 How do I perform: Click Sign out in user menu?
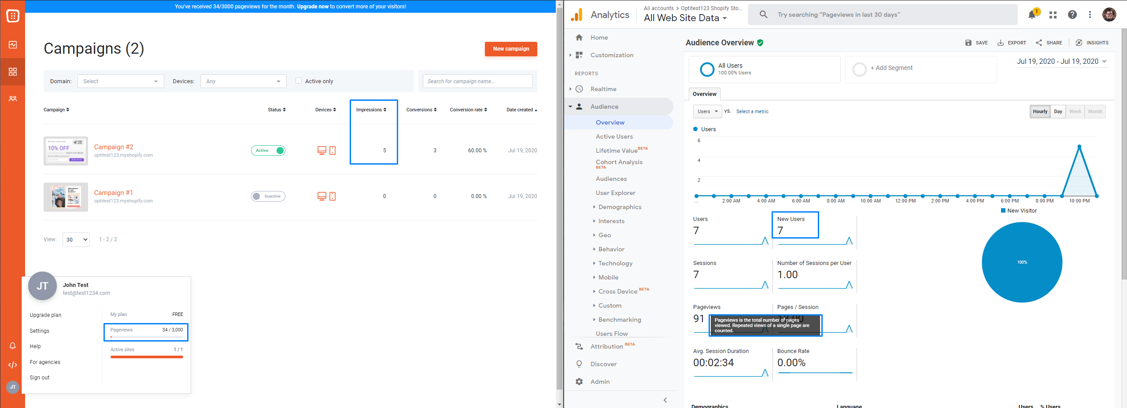click(x=39, y=378)
